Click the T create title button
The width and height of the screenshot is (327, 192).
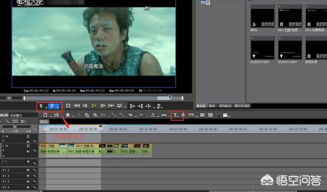176,115
